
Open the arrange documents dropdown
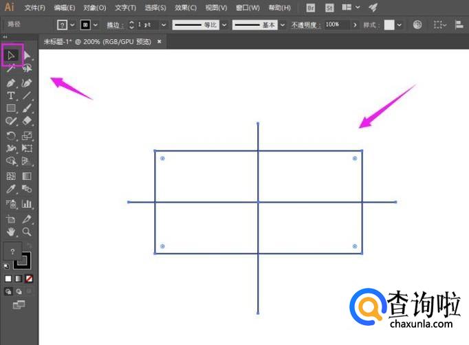351,8
